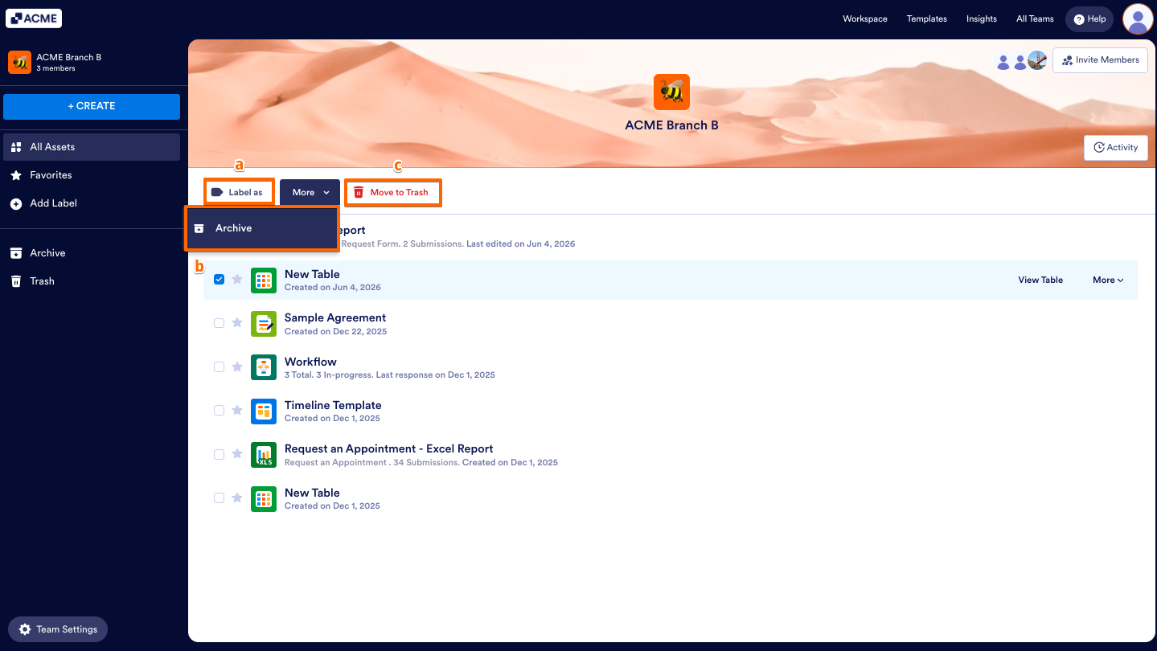Go to Workspace in the top navigation

point(865,18)
